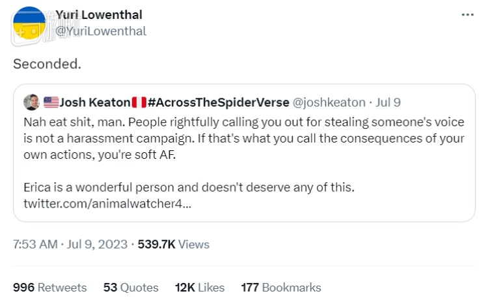Click the 177 Bookmarks count
488x300 pixels.
pyautogui.click(x=281, y=287)
